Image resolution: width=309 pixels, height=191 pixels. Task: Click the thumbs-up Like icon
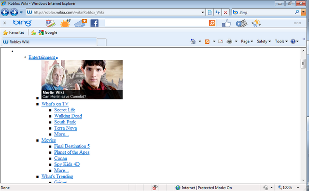226,23
